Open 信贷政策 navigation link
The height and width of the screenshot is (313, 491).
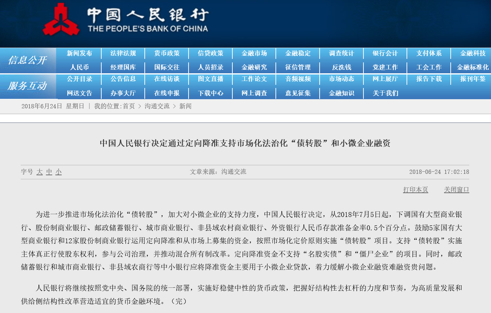click(x=211, y=53)
